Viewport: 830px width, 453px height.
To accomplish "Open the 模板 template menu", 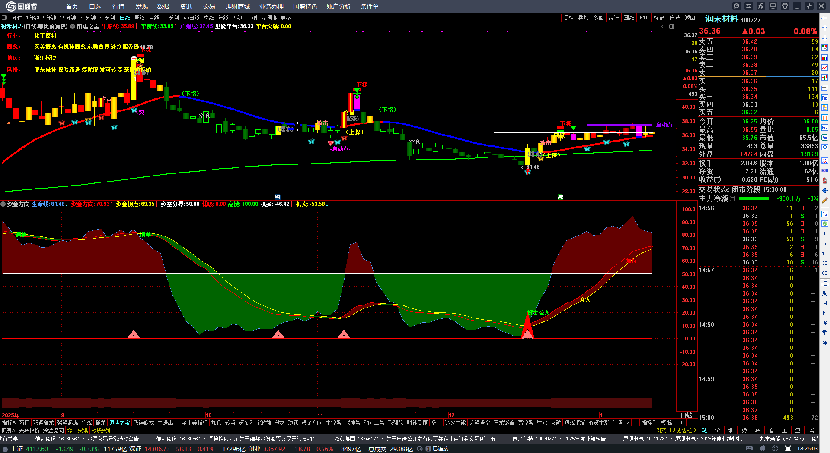I will 667,422.
